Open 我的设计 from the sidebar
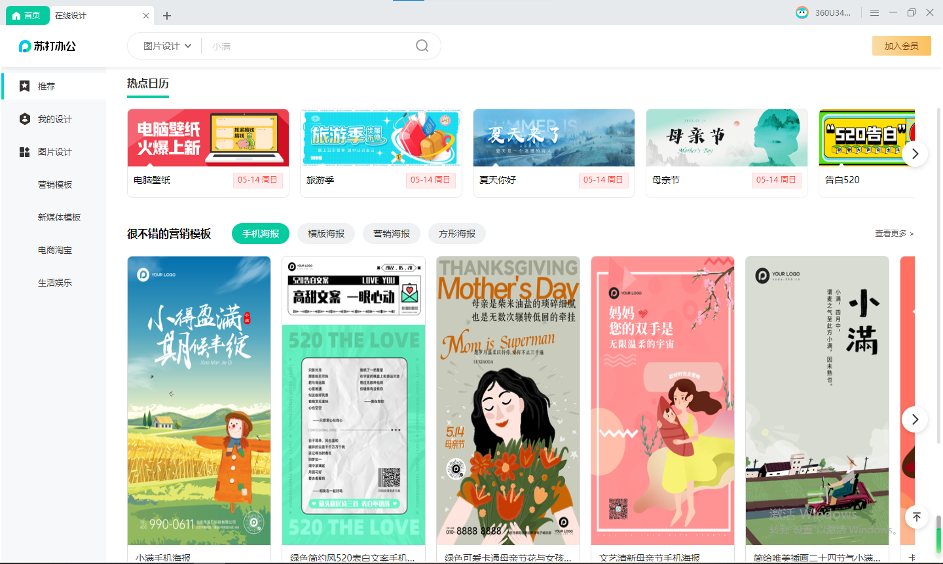943x564 pixels. [x=52, y=118]
